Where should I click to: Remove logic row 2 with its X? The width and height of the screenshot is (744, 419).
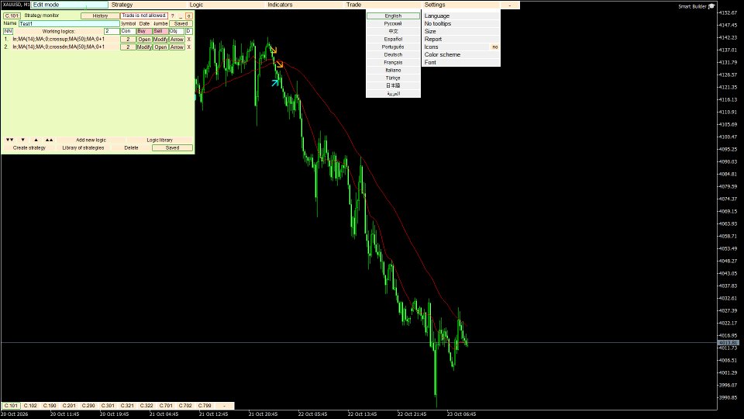point(189,47)
